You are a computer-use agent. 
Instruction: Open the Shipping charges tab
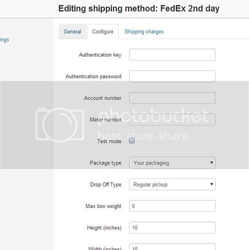pos(144,31)
